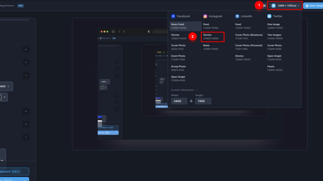
Task: Pick LinkedIn Cover Photo (Personal) preset
Action: tap(249, 47)
